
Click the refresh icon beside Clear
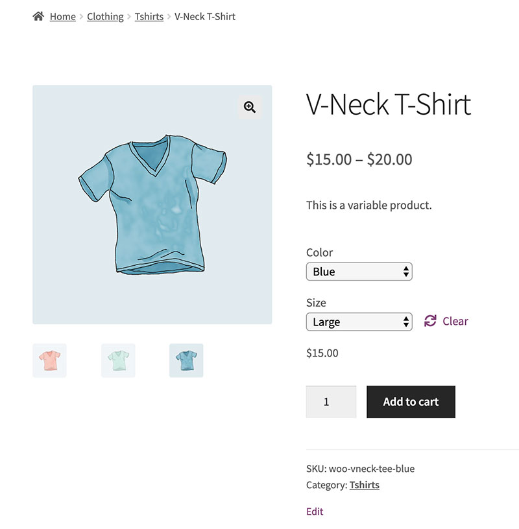pyautogui.click(x=430, y=321)
